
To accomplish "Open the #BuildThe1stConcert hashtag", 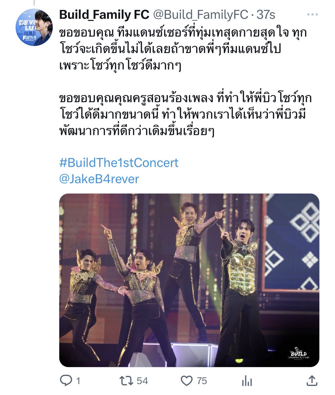I will pyautogui.click(x=119, y=163).
